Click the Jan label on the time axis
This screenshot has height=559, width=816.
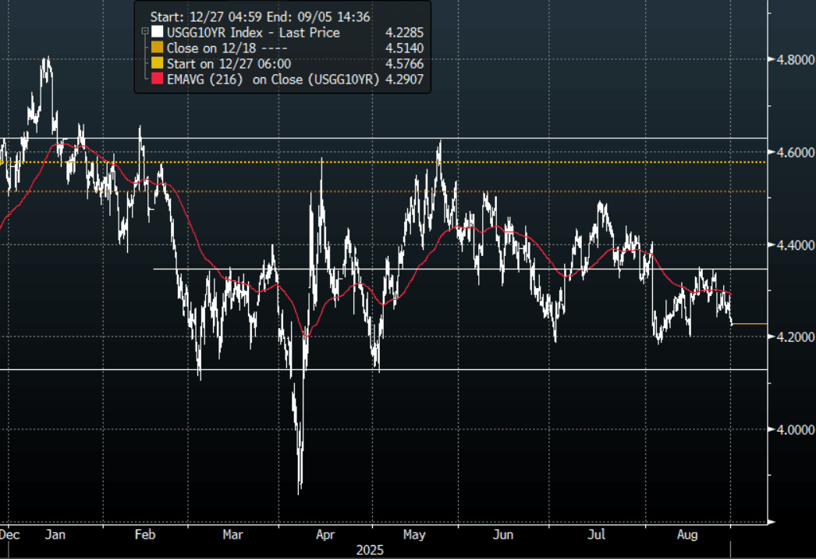[55, 536]
